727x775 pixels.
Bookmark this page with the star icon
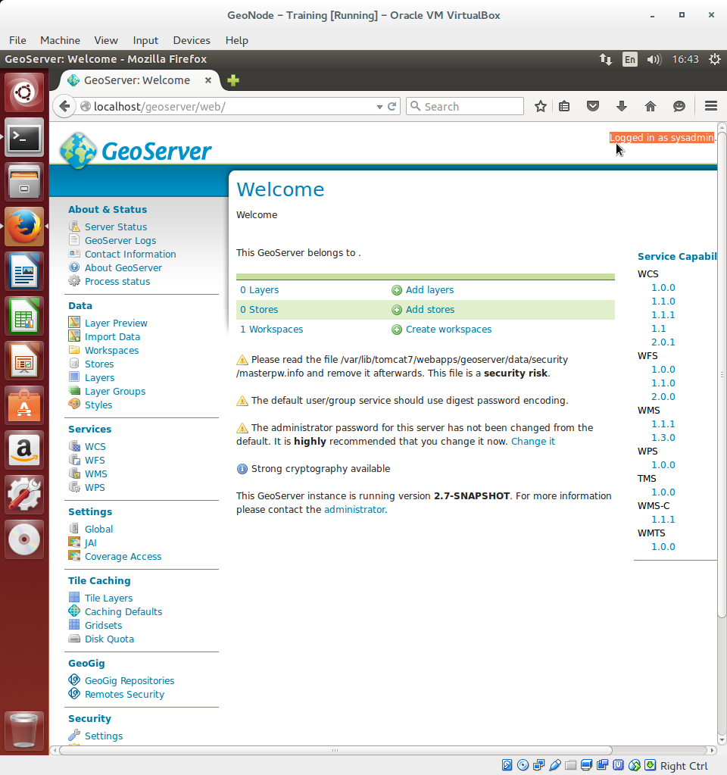(540, 106)
